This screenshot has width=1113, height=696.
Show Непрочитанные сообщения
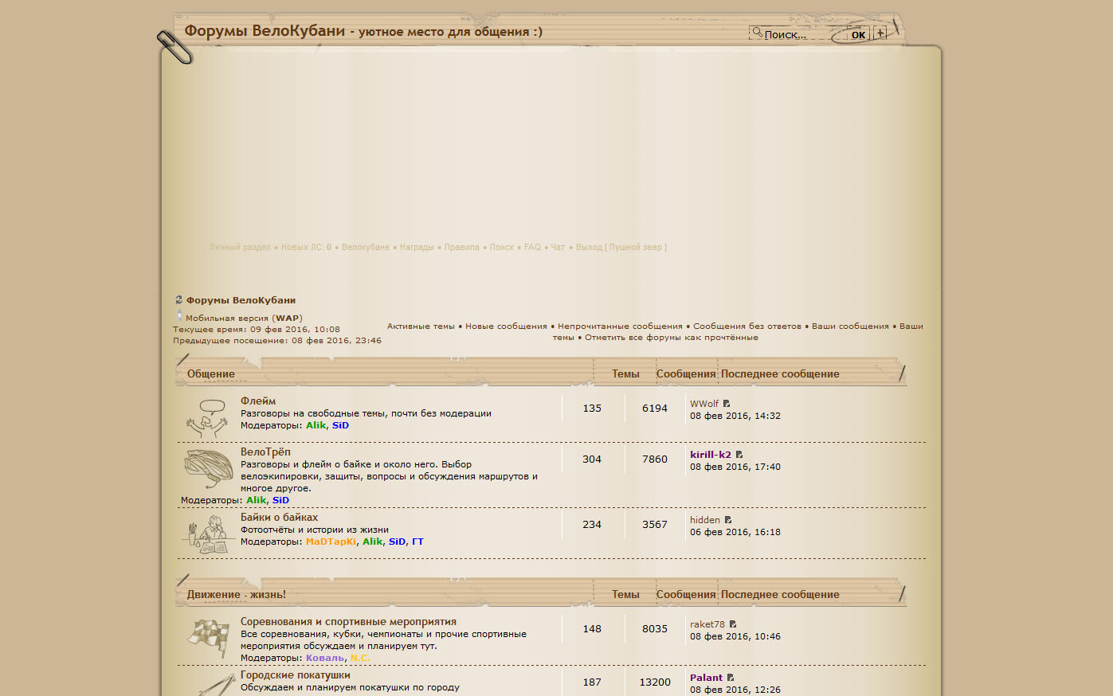coord(620,326)
